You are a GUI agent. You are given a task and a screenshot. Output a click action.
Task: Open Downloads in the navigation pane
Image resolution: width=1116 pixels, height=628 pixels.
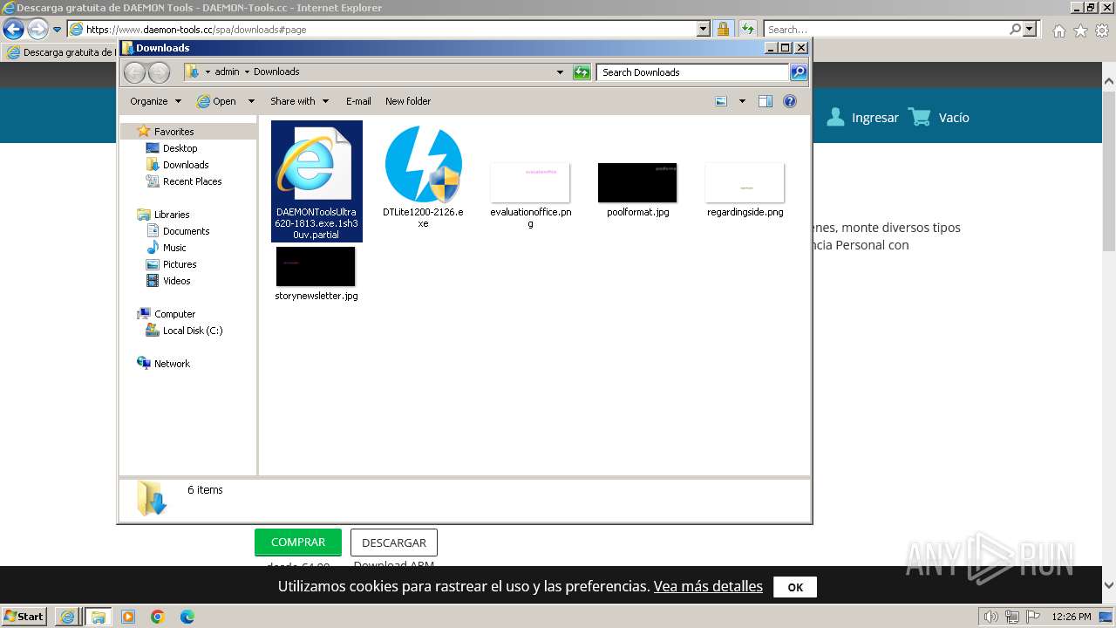point(185,165)
